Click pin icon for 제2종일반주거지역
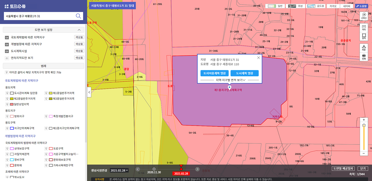The height and width of the screenshot is (181, 372). 7,99
